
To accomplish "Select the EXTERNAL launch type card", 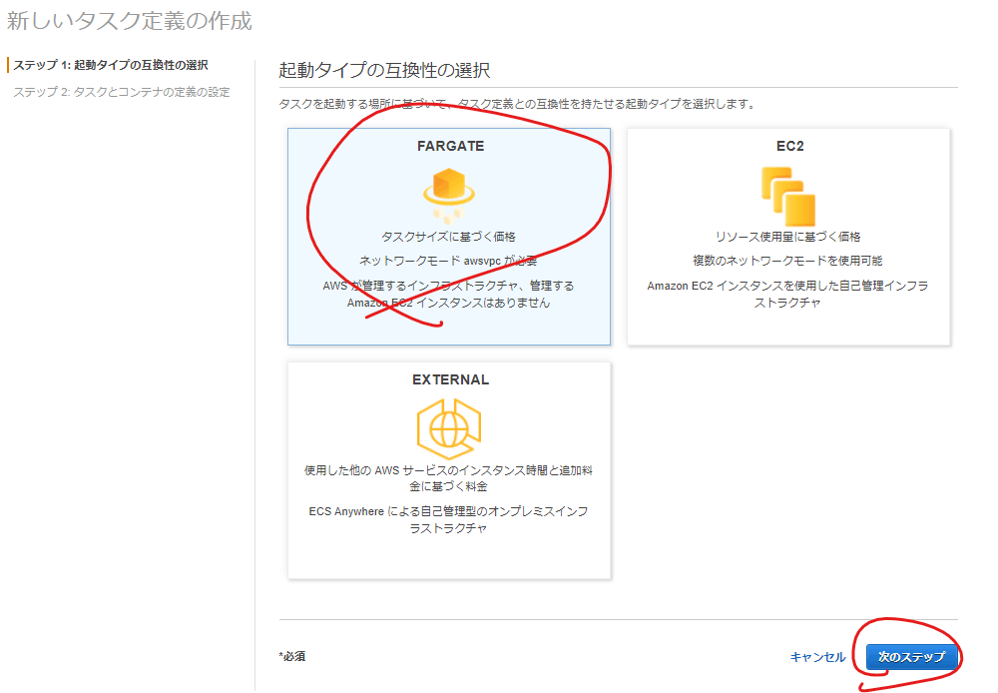I will (x=449, y=470).
